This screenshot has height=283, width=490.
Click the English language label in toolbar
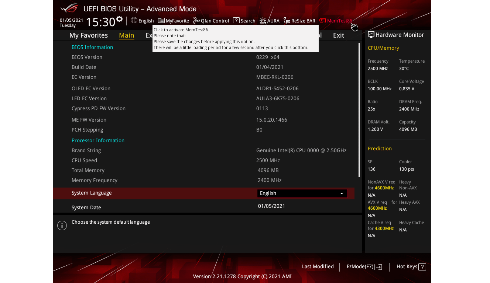pos(146,21)
